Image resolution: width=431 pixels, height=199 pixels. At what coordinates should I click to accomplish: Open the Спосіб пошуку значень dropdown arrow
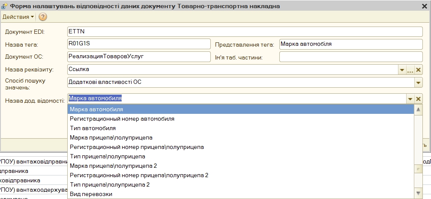(418, 83)
